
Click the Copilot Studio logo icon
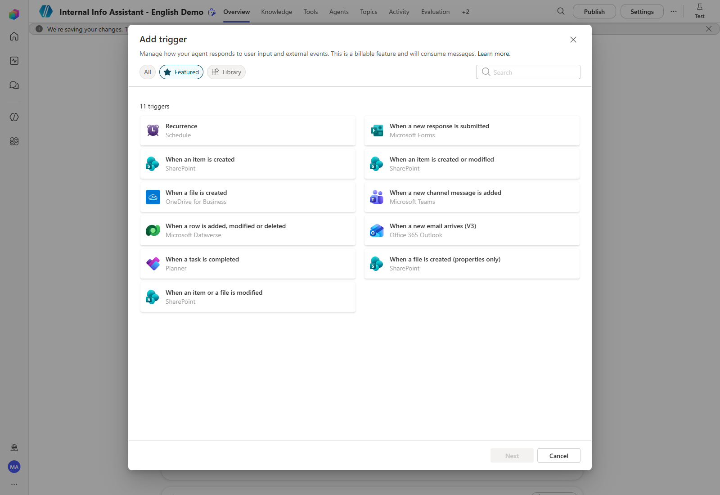click(14, 14)
